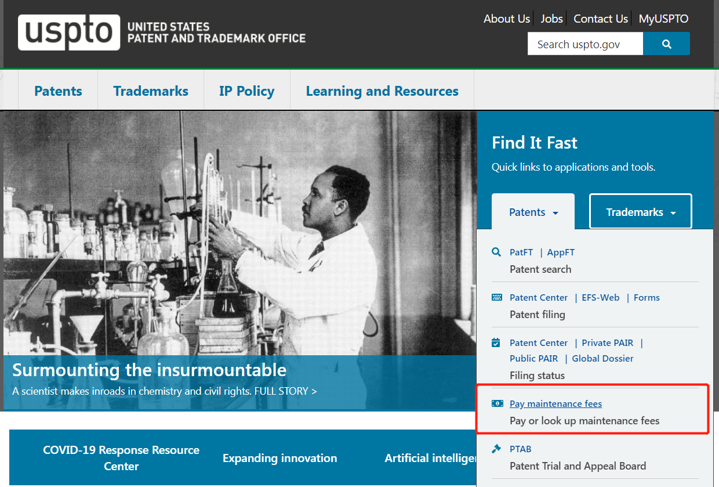Open Patent Center link under Patent filing

click(x=539, y=297)
